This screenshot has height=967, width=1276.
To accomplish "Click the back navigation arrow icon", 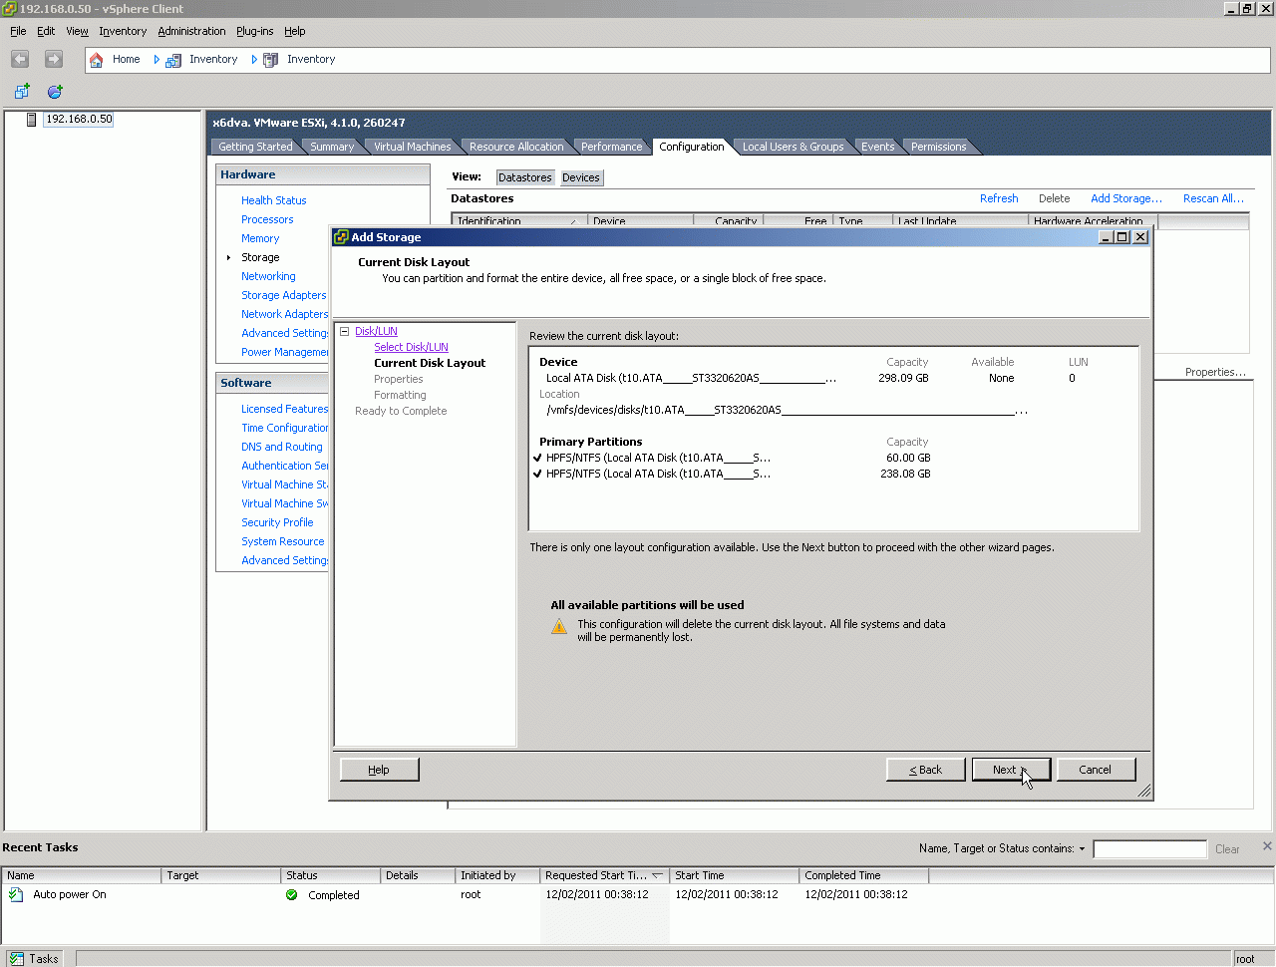I will tap(20, 59).
